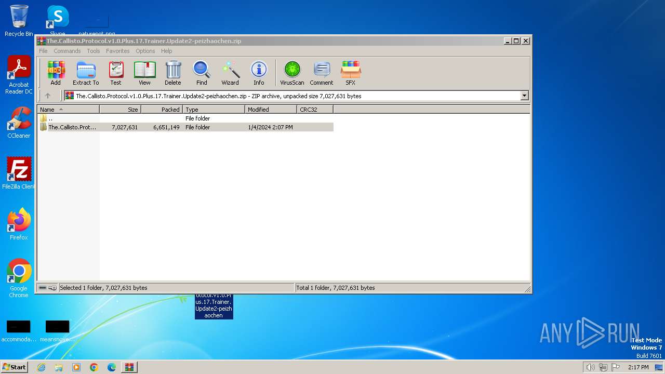
Task: Open the Google Chrome desktop shortcut
Action: [19, 278]
